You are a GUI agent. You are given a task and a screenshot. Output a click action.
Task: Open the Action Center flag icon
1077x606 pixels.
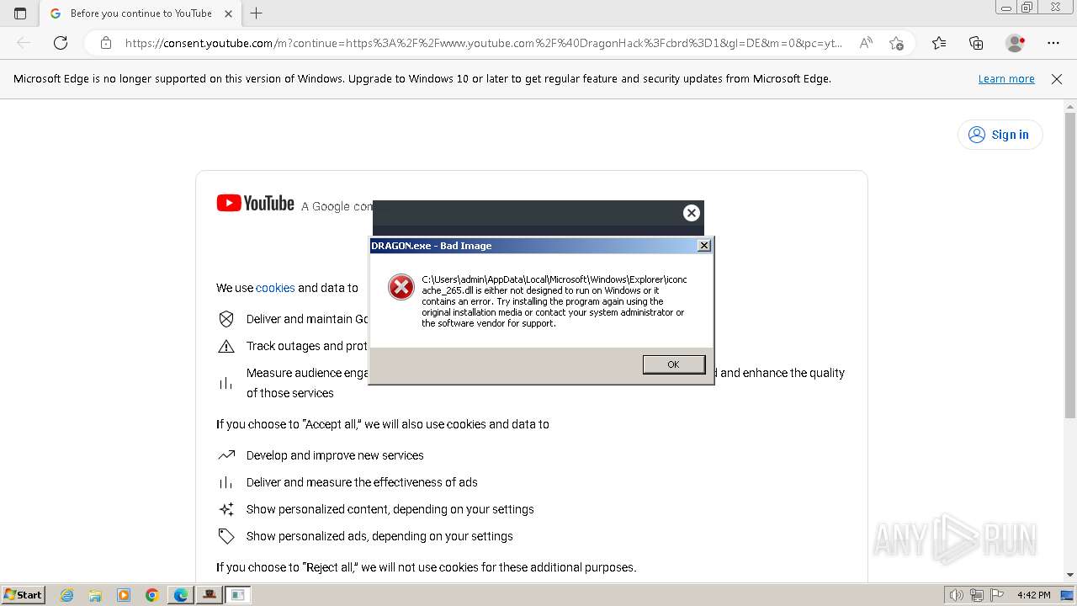pyautogui.click(x=998, y=595)
